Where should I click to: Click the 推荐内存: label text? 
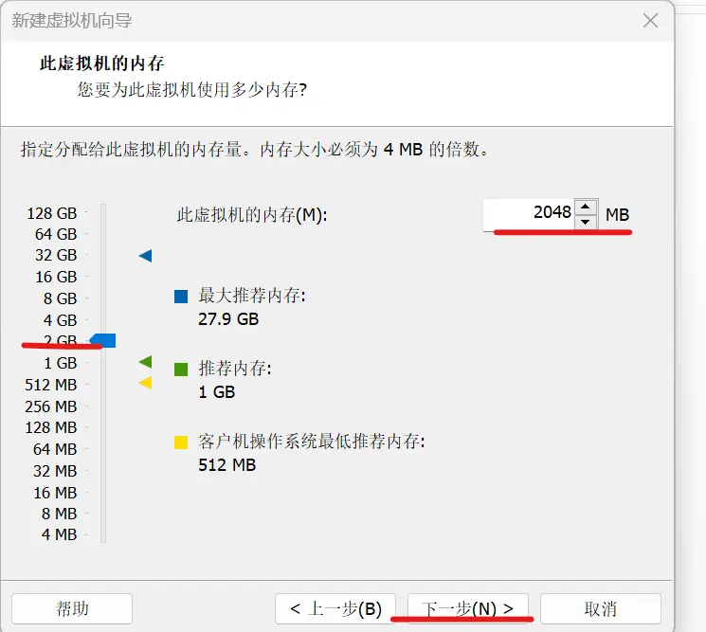pos(235,369)
